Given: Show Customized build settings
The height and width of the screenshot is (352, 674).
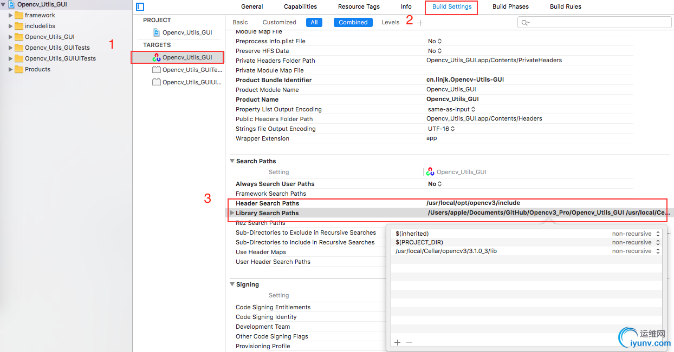Looking at the screenshot, I should click(280, 22).
